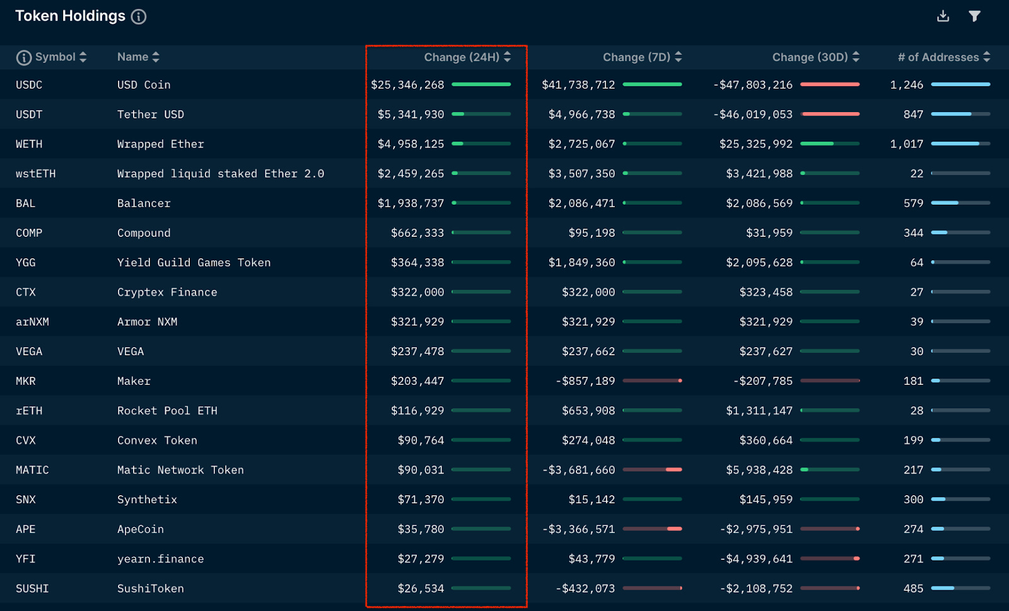This screenshot has width=1009, height=611.
Task: Click the name Tether USD
Action: (x=151, y=114)
